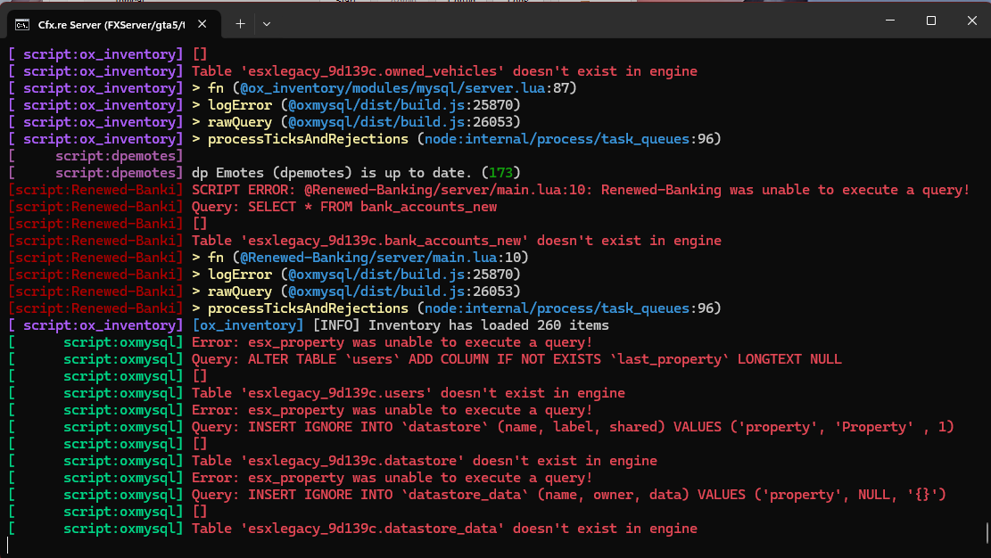Click the terminal scrollbar thumb
The image size is (991, 558).
tap(987, 532)
